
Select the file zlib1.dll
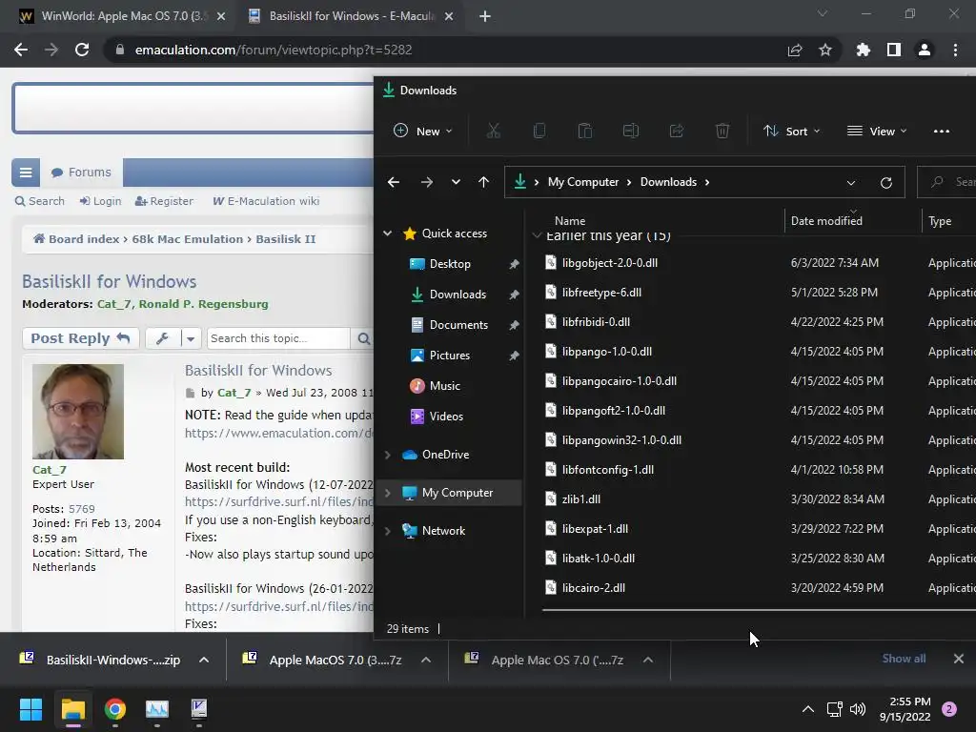pyautogui.click(x=580, y=499)
